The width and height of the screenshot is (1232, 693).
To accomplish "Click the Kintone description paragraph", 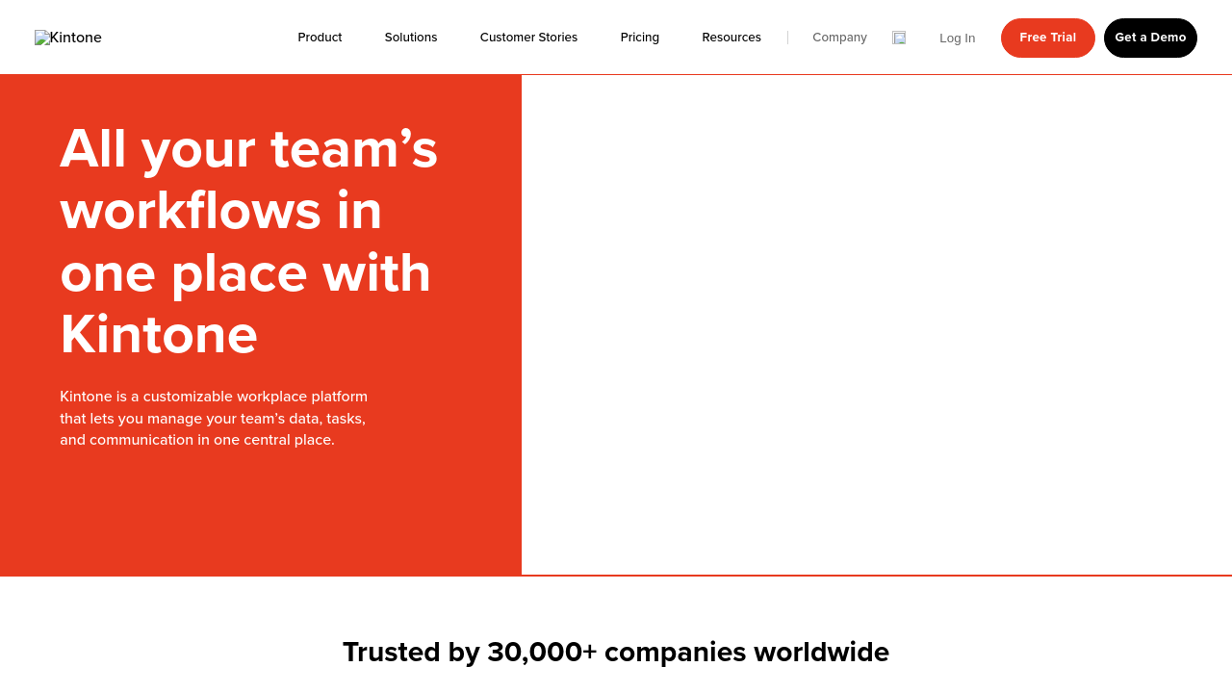I will tap(214, 418).
